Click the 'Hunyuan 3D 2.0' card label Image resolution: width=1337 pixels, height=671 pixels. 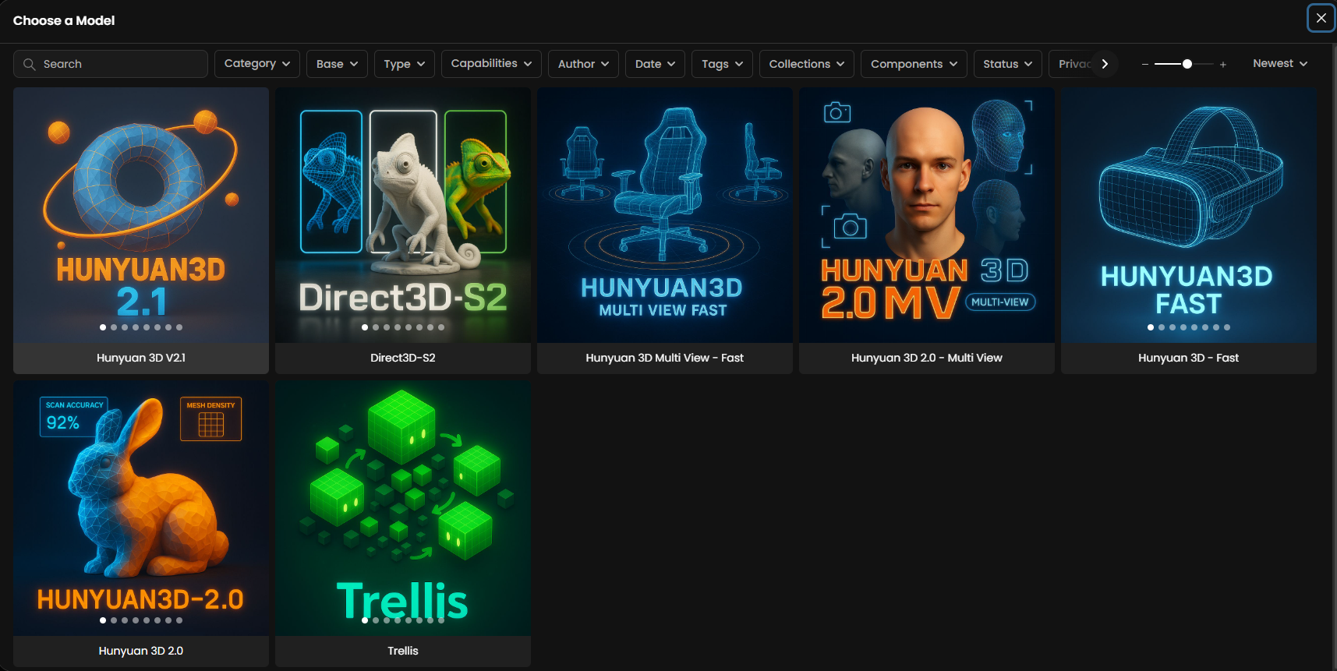click(x=141, y=651)
